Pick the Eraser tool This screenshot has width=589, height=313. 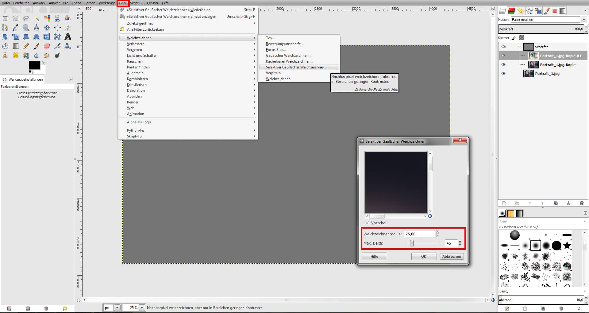click(47, 46)
